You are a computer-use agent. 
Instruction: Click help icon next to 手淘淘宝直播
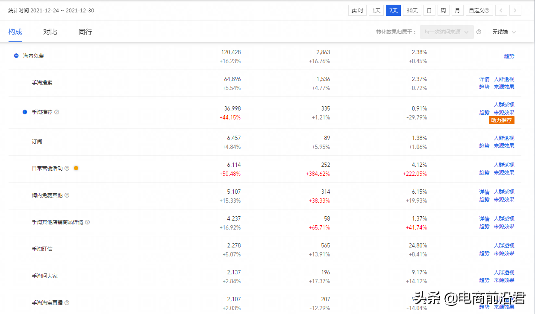(x=67, y=303)
